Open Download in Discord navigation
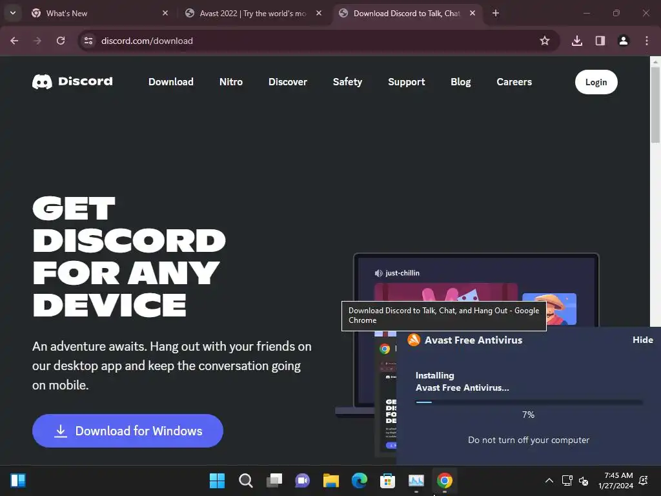The width and height of the screenshot is (661, 496). coord(170,82)
